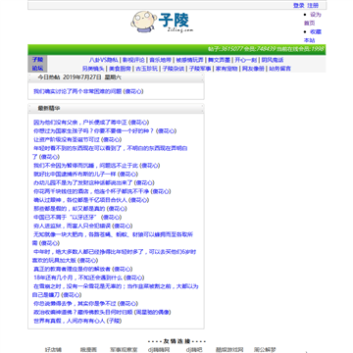Screen dimensions: 353x353
Task: Open the 站务留言 board
Action: tap(279, 69)
